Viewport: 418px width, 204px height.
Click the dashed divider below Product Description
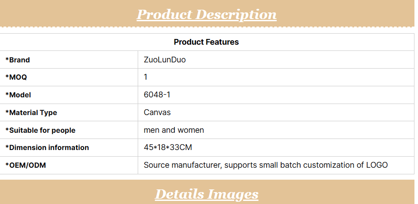pyautogui.click(x=206, y=27)
